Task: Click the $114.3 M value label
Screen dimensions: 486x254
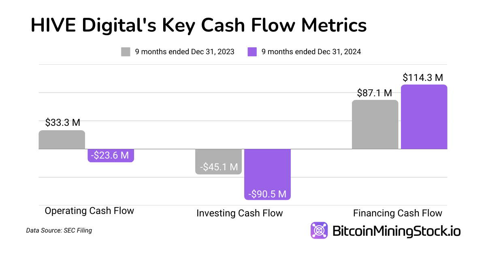Action: [423, 78]
